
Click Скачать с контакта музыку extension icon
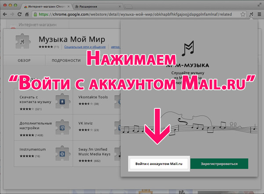pyautogui.click(x=62, y=101)
